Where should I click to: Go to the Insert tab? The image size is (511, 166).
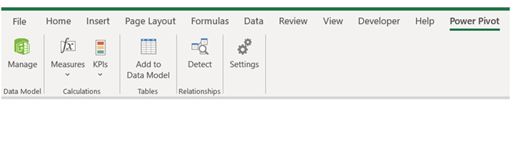point(98,21)
